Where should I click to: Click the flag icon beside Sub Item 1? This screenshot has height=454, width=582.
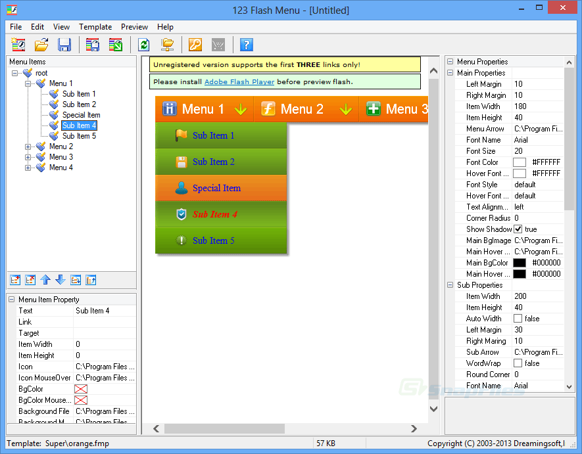181,135
